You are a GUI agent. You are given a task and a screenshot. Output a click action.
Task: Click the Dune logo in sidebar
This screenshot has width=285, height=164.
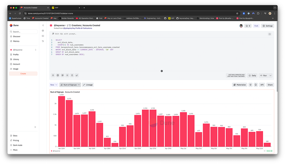click(x=11, y=25)
